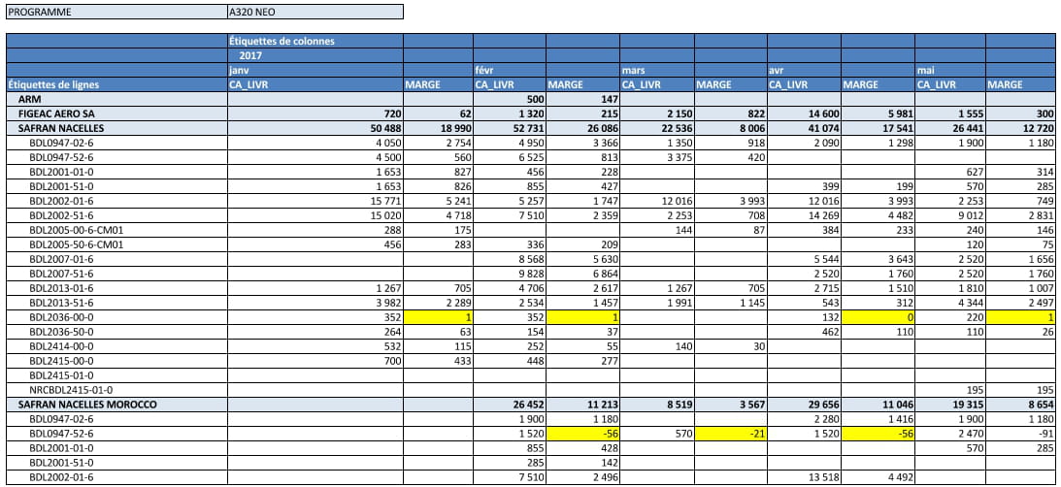1061x487 pixels.
Task: Select SAFRAN NACELLES margin 26 086
Action: pyautogui.click(x=582, y=127)
